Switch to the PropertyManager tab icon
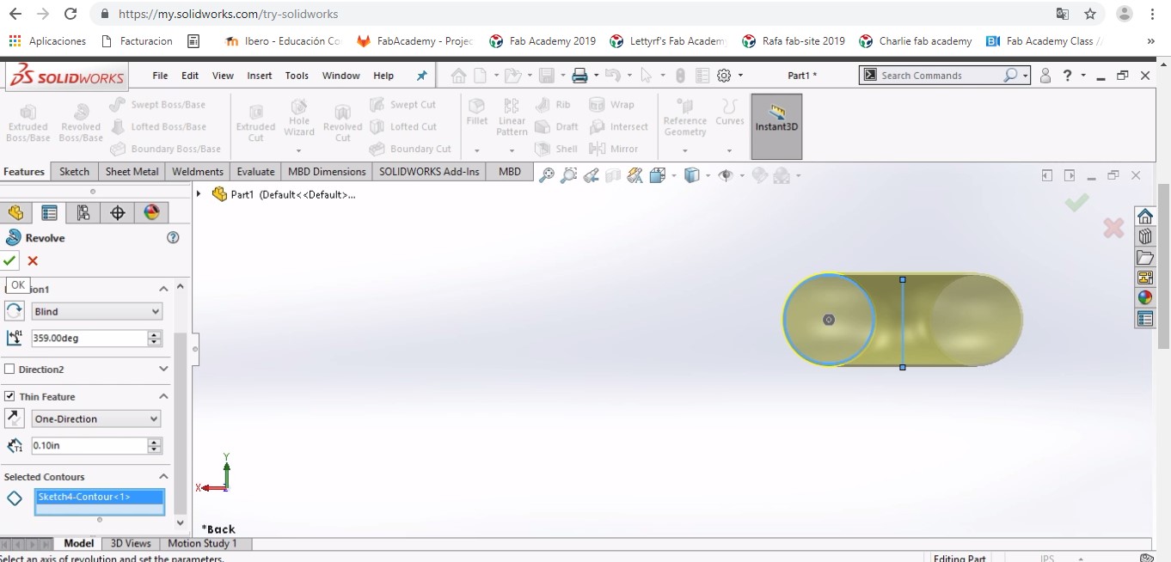1171x562 pixels. pos(49,212)
